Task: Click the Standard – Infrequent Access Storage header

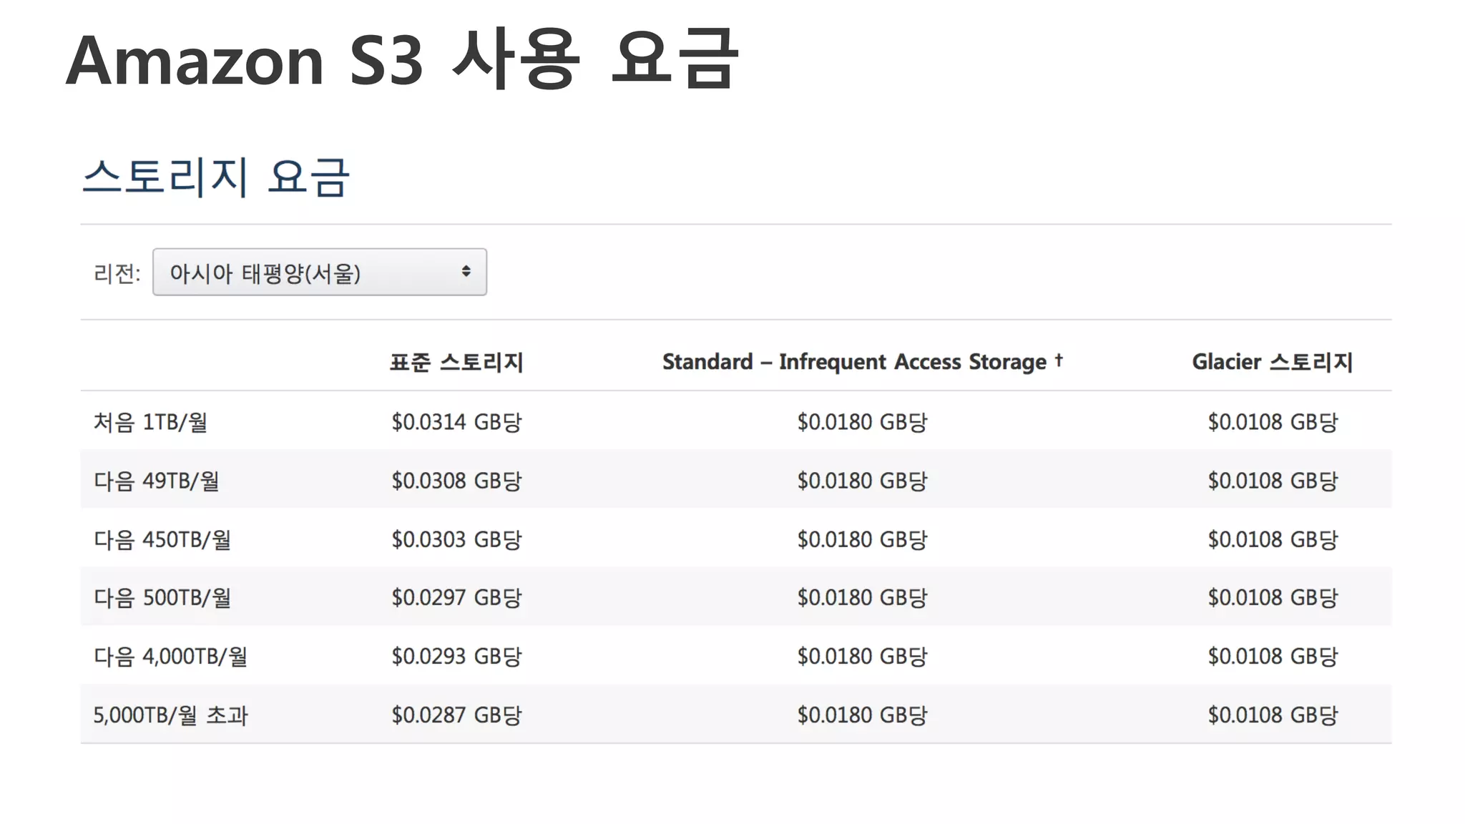Action: coord(854,362)
